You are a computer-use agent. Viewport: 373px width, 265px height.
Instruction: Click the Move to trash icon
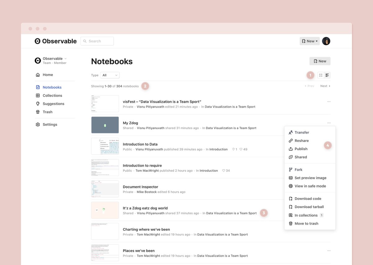pos(291,224)
